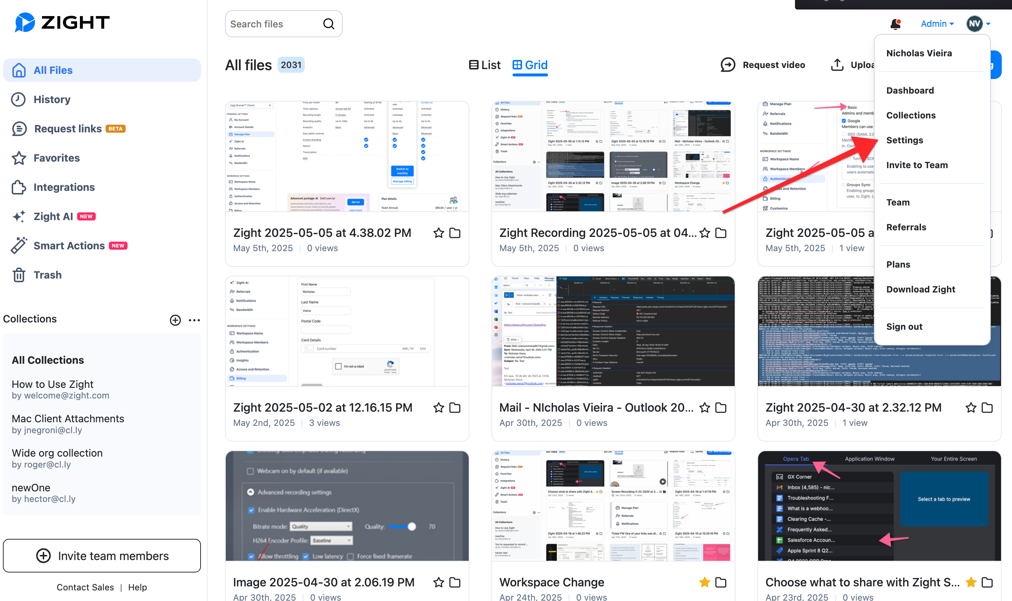The width and height of the screenshot is (1012, 601).
Task: Expand the Admin dropdown
Action: pos(937,24)
